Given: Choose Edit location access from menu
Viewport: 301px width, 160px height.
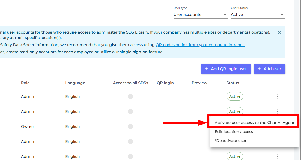Looking at the screenshot, I should [x=234, y=132].
